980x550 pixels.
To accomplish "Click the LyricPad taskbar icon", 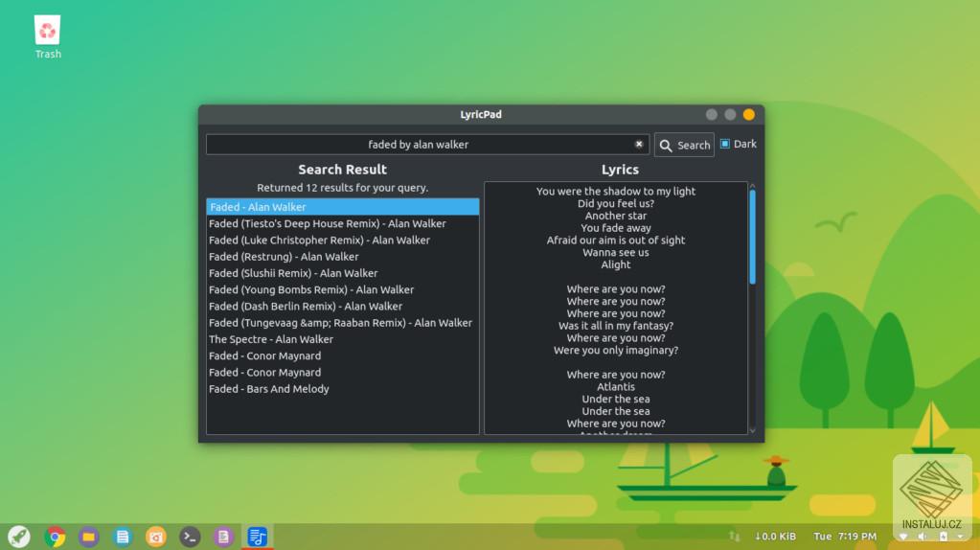I will click(257, 537).
